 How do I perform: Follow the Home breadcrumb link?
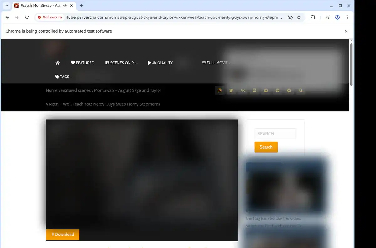pos(51,90)
